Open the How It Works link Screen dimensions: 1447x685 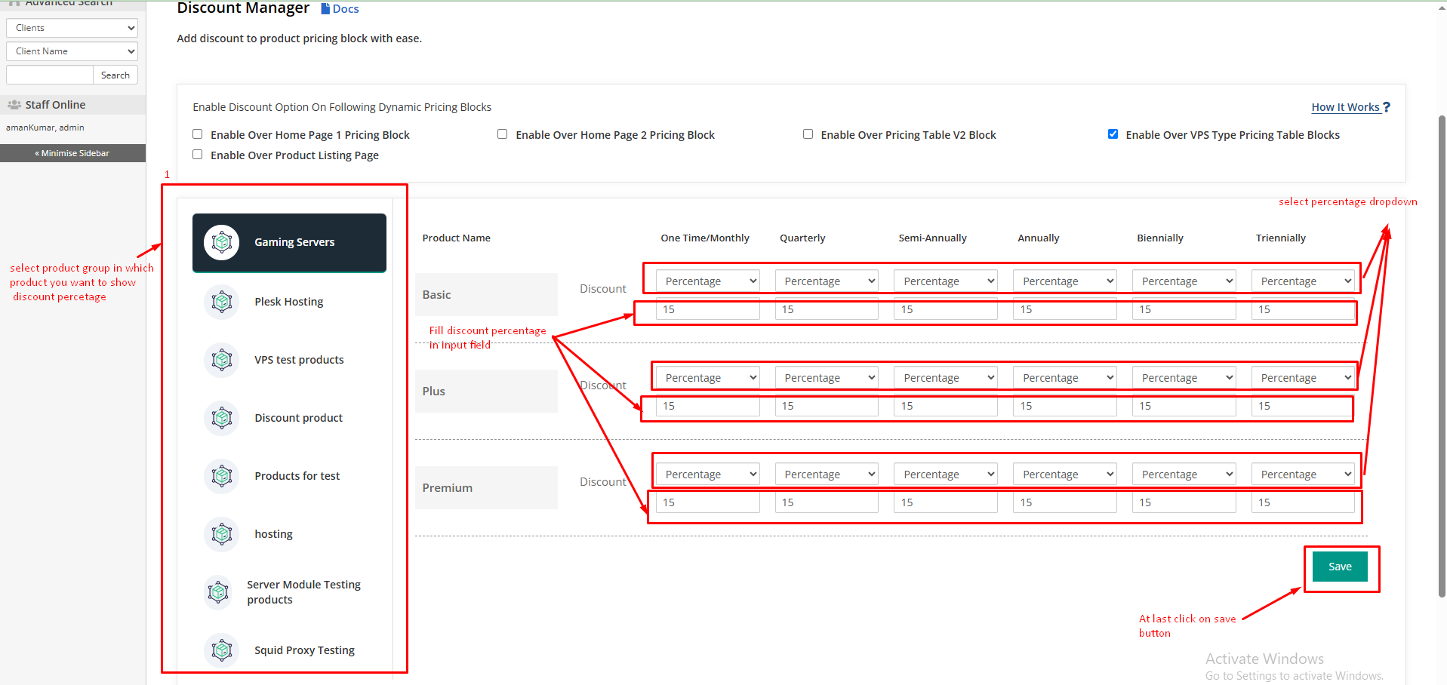(1345, 107)
